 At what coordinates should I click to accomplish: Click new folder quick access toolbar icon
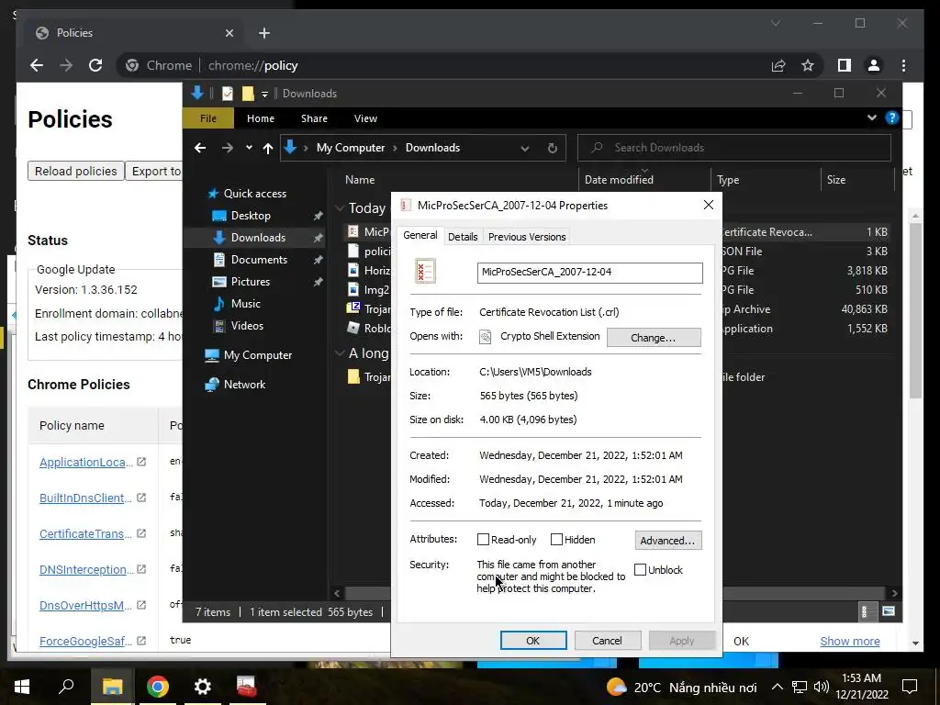point(248,94)
